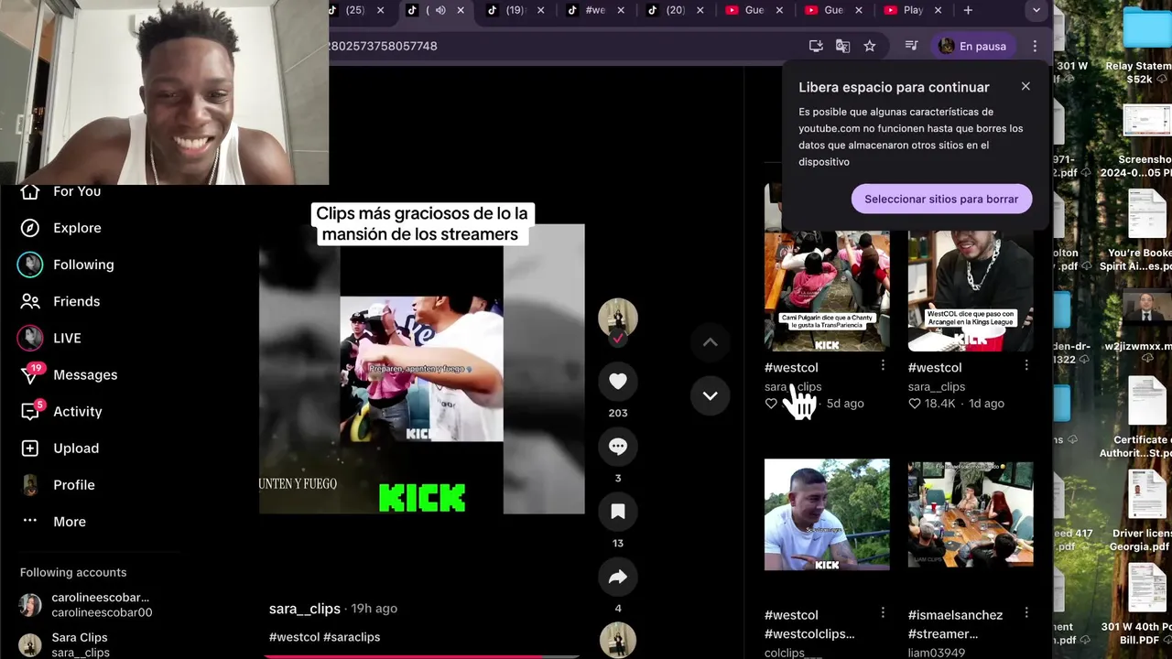Open the Chrome three-dot menu

pos(1035,46)
